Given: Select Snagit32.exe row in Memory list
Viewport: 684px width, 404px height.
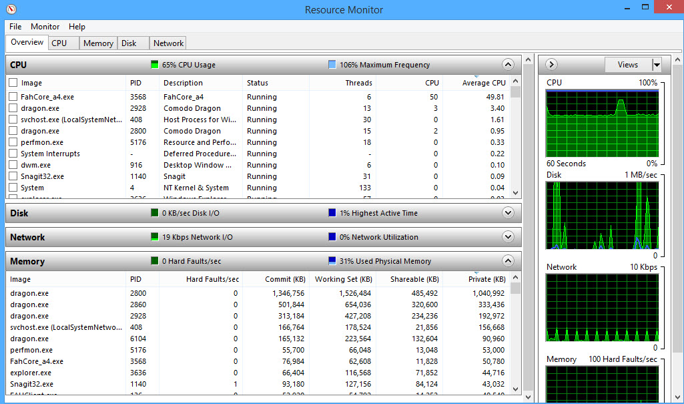Looking at the screenshot, I should point(258,384).
